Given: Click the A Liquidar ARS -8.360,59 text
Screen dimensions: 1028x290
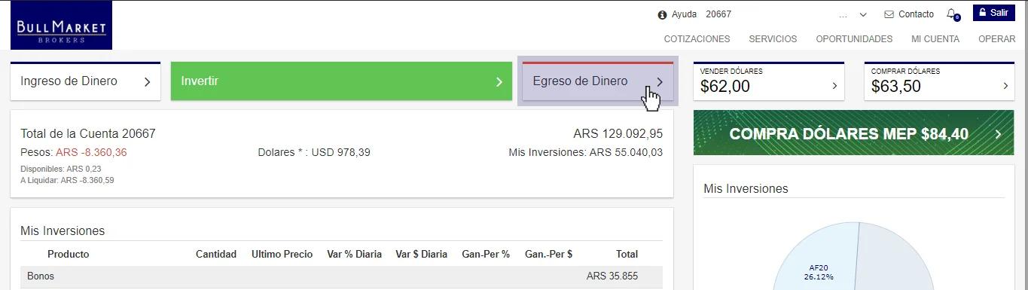Looking at the screenshot, I should [67, 180].
